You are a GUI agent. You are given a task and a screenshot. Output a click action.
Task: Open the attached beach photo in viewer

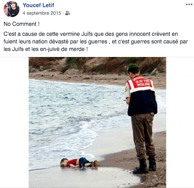(97, 122)
